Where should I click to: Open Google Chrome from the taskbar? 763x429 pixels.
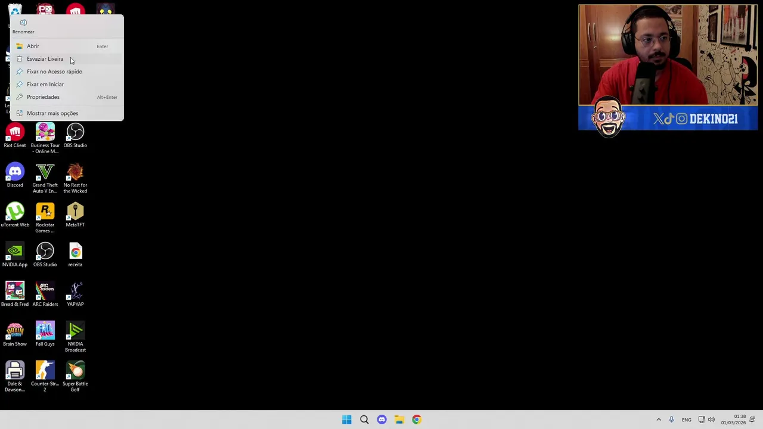pyautogui.click(x=417, y=419)
